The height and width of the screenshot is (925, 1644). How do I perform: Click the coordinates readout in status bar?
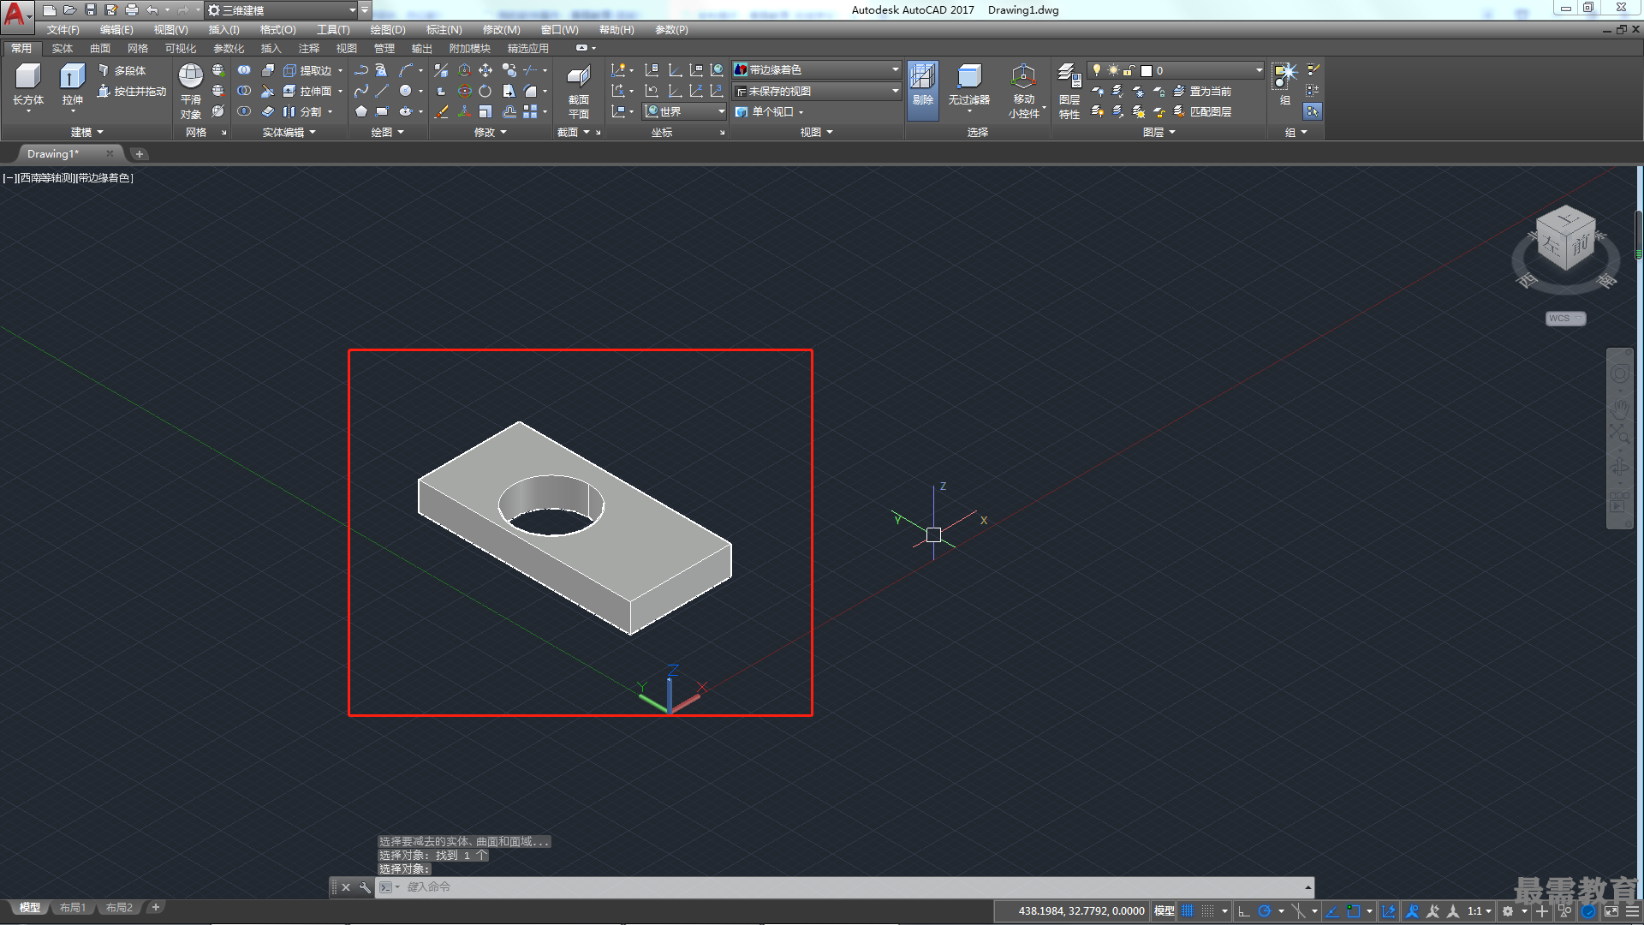pos(1081,911)
